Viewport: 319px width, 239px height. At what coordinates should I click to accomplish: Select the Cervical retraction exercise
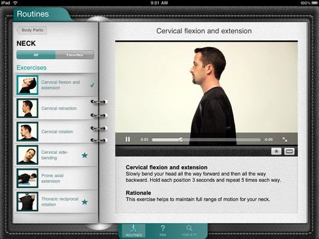(x=56, y=108)
